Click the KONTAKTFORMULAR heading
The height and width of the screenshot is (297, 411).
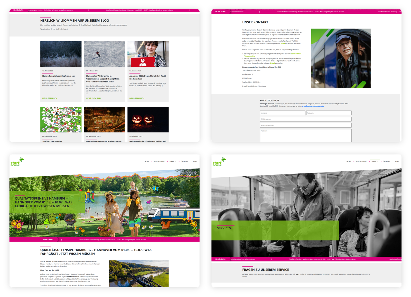tap(269, 101)
